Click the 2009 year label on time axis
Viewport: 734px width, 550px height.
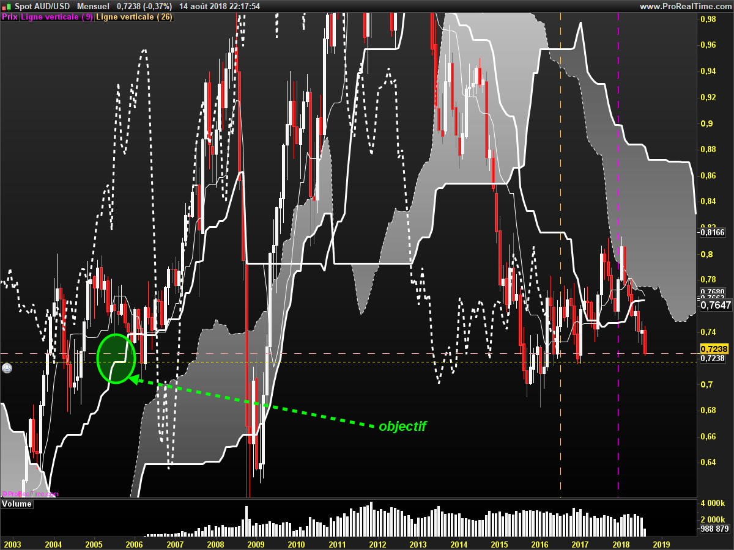pos(256,544)
